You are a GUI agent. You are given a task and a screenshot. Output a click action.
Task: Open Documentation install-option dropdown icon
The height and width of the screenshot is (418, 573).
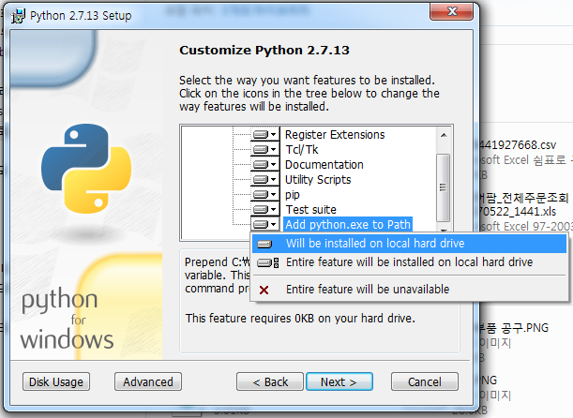(265, 164)
